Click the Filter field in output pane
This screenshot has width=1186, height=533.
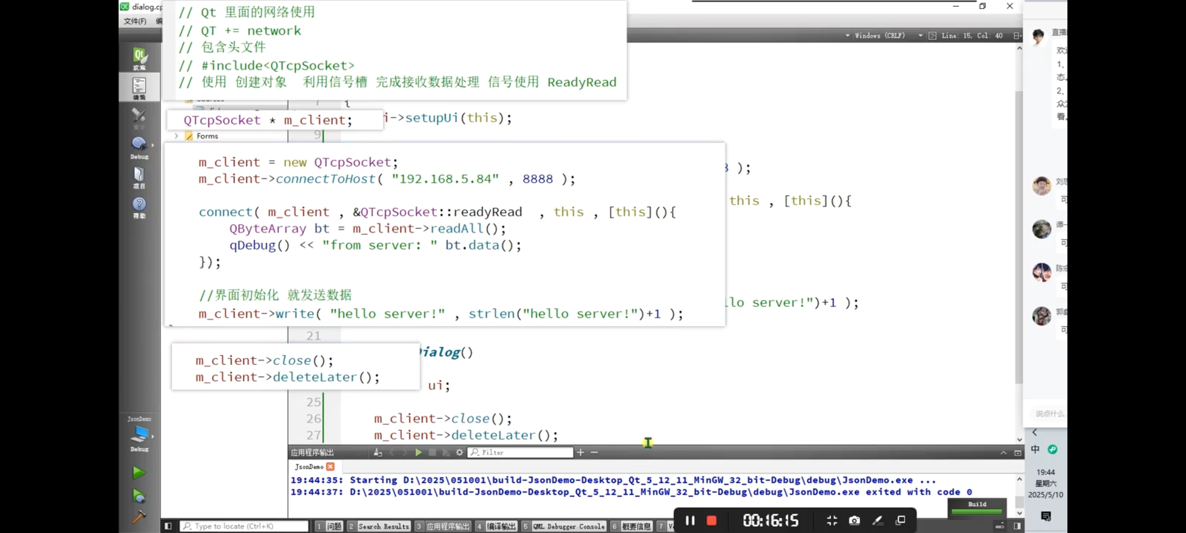pos(524,453)
